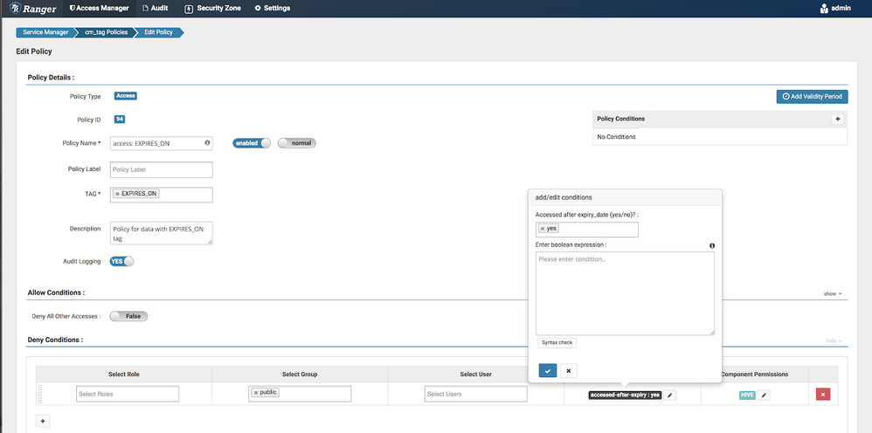Click the No Conditions text
This screenshot has width=872, height=433.
tap(616, 136)
